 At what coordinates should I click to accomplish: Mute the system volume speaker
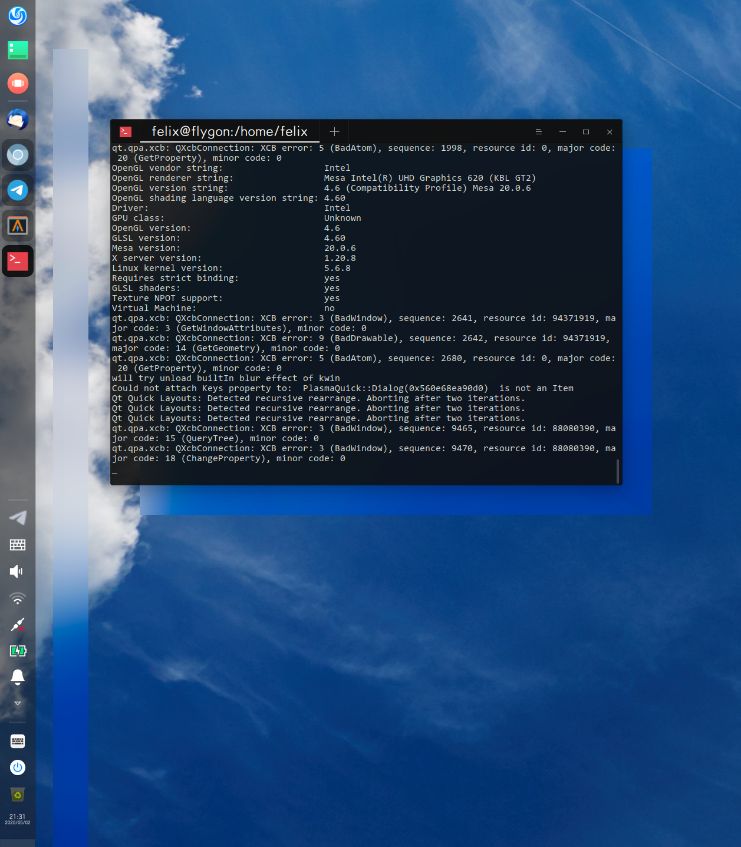pyautogui.click(x=16, y=570)
